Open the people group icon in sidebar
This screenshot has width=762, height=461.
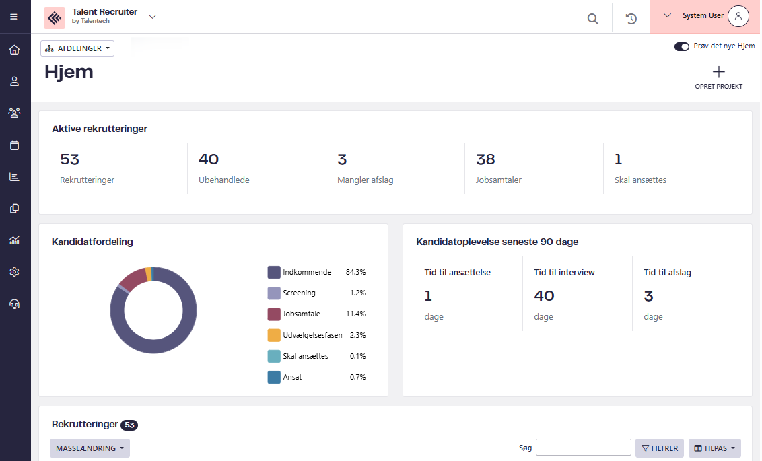tap(14, 113)
